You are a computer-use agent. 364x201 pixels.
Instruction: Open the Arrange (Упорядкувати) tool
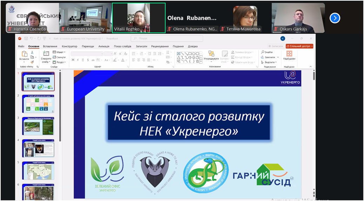tap(211, 54)
